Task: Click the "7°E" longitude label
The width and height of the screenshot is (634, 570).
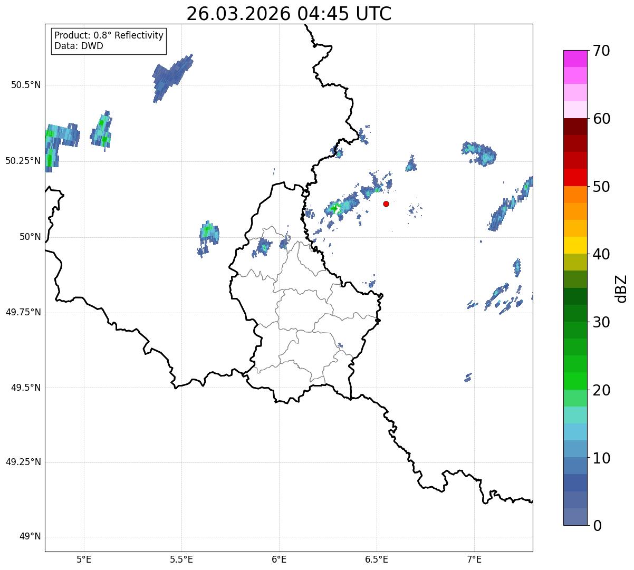Action: click(x=474, y=559)
